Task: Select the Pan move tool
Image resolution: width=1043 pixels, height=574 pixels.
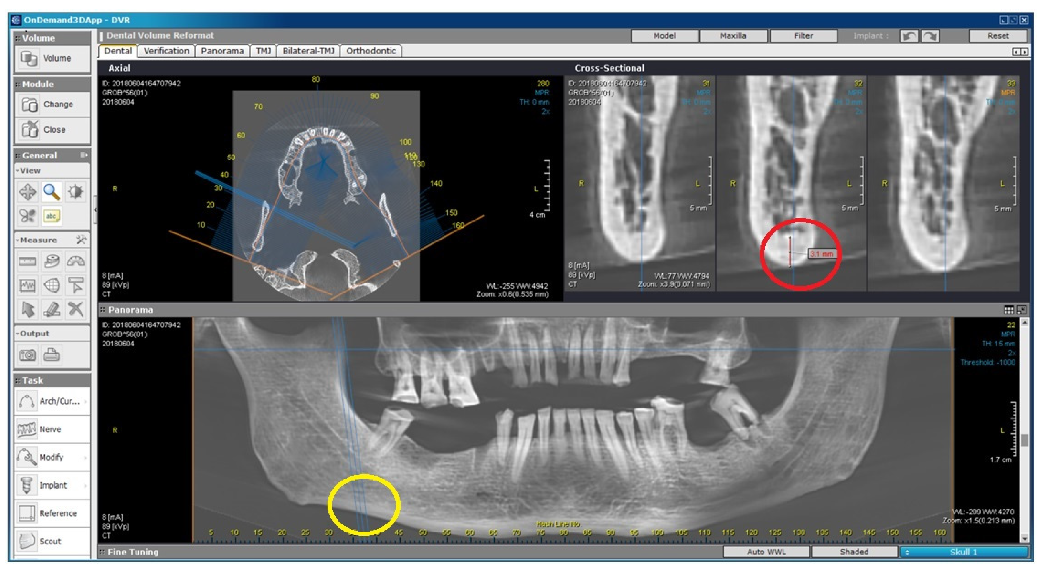Action: (x=28, y=192)
